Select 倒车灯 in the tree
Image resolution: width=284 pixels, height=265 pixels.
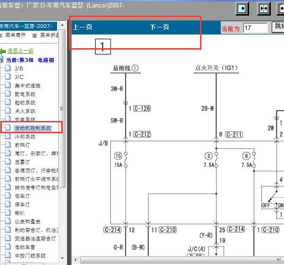pyautogui.click(x=22, y=196)
